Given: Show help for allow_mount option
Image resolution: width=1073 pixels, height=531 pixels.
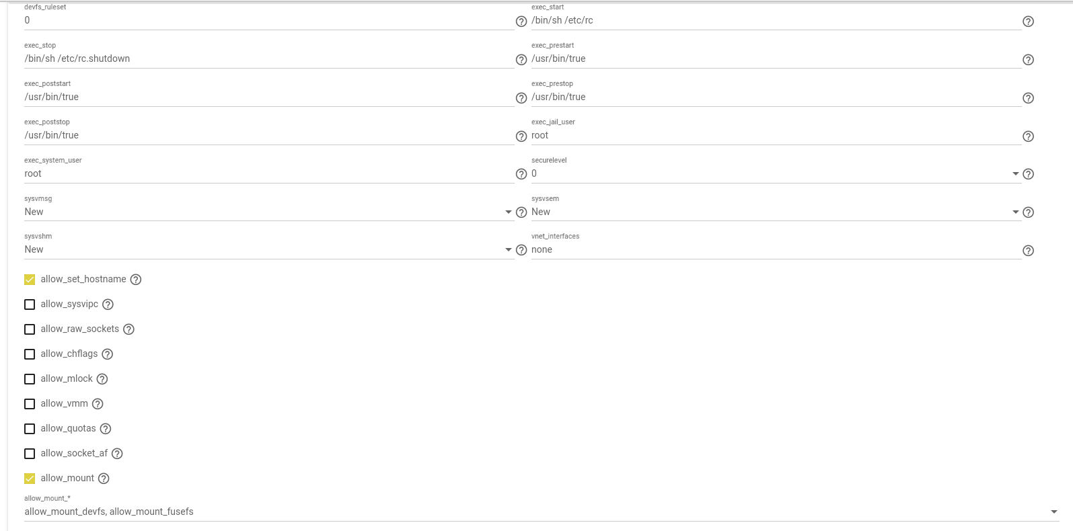Looking at the screenshot, I should [104, 479].
